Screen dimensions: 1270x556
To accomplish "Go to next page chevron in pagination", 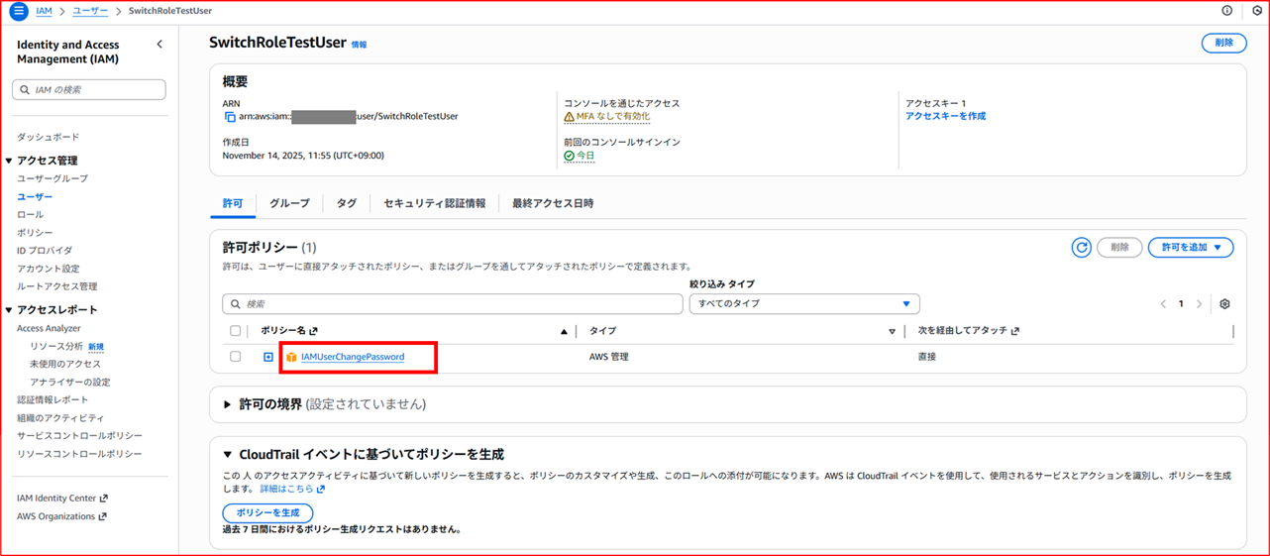I will click(1199, 304).
